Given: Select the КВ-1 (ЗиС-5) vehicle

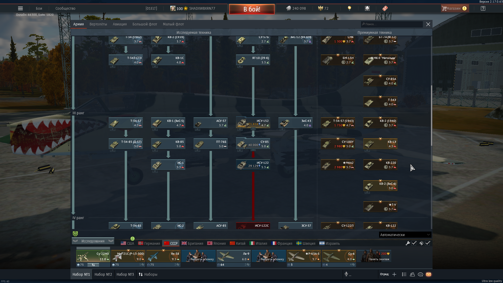Looking at the screenshot, I should (x=168, y=123).
